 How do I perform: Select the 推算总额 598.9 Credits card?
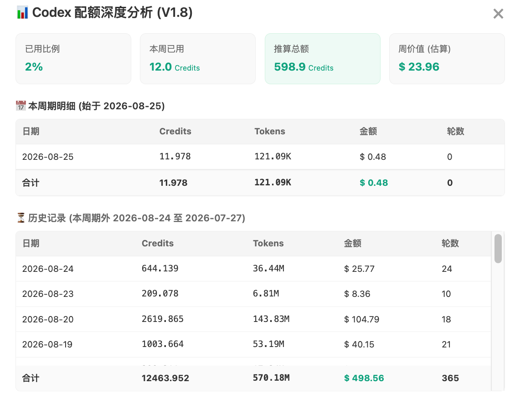[323, 59]
